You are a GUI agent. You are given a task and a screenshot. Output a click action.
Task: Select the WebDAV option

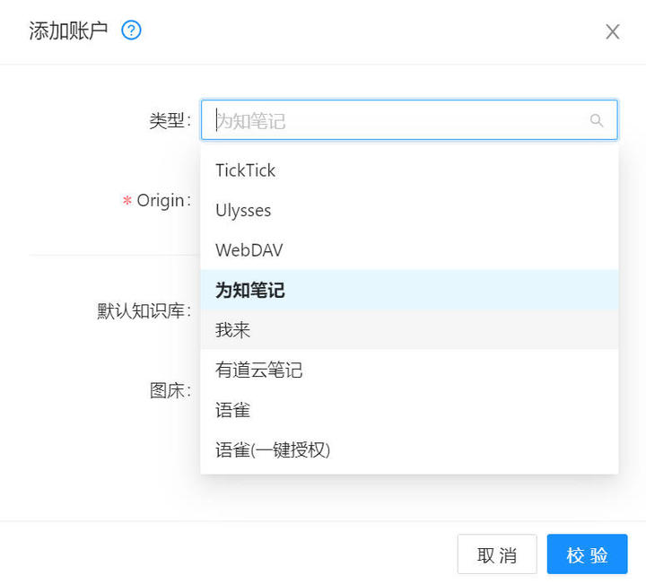(409, 250)
